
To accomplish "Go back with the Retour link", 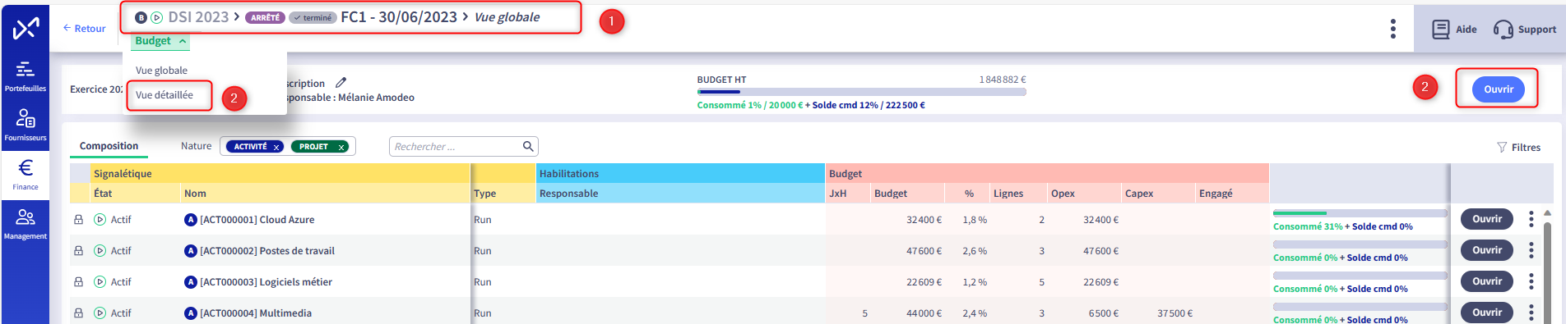I will click(x=85, y=29).
